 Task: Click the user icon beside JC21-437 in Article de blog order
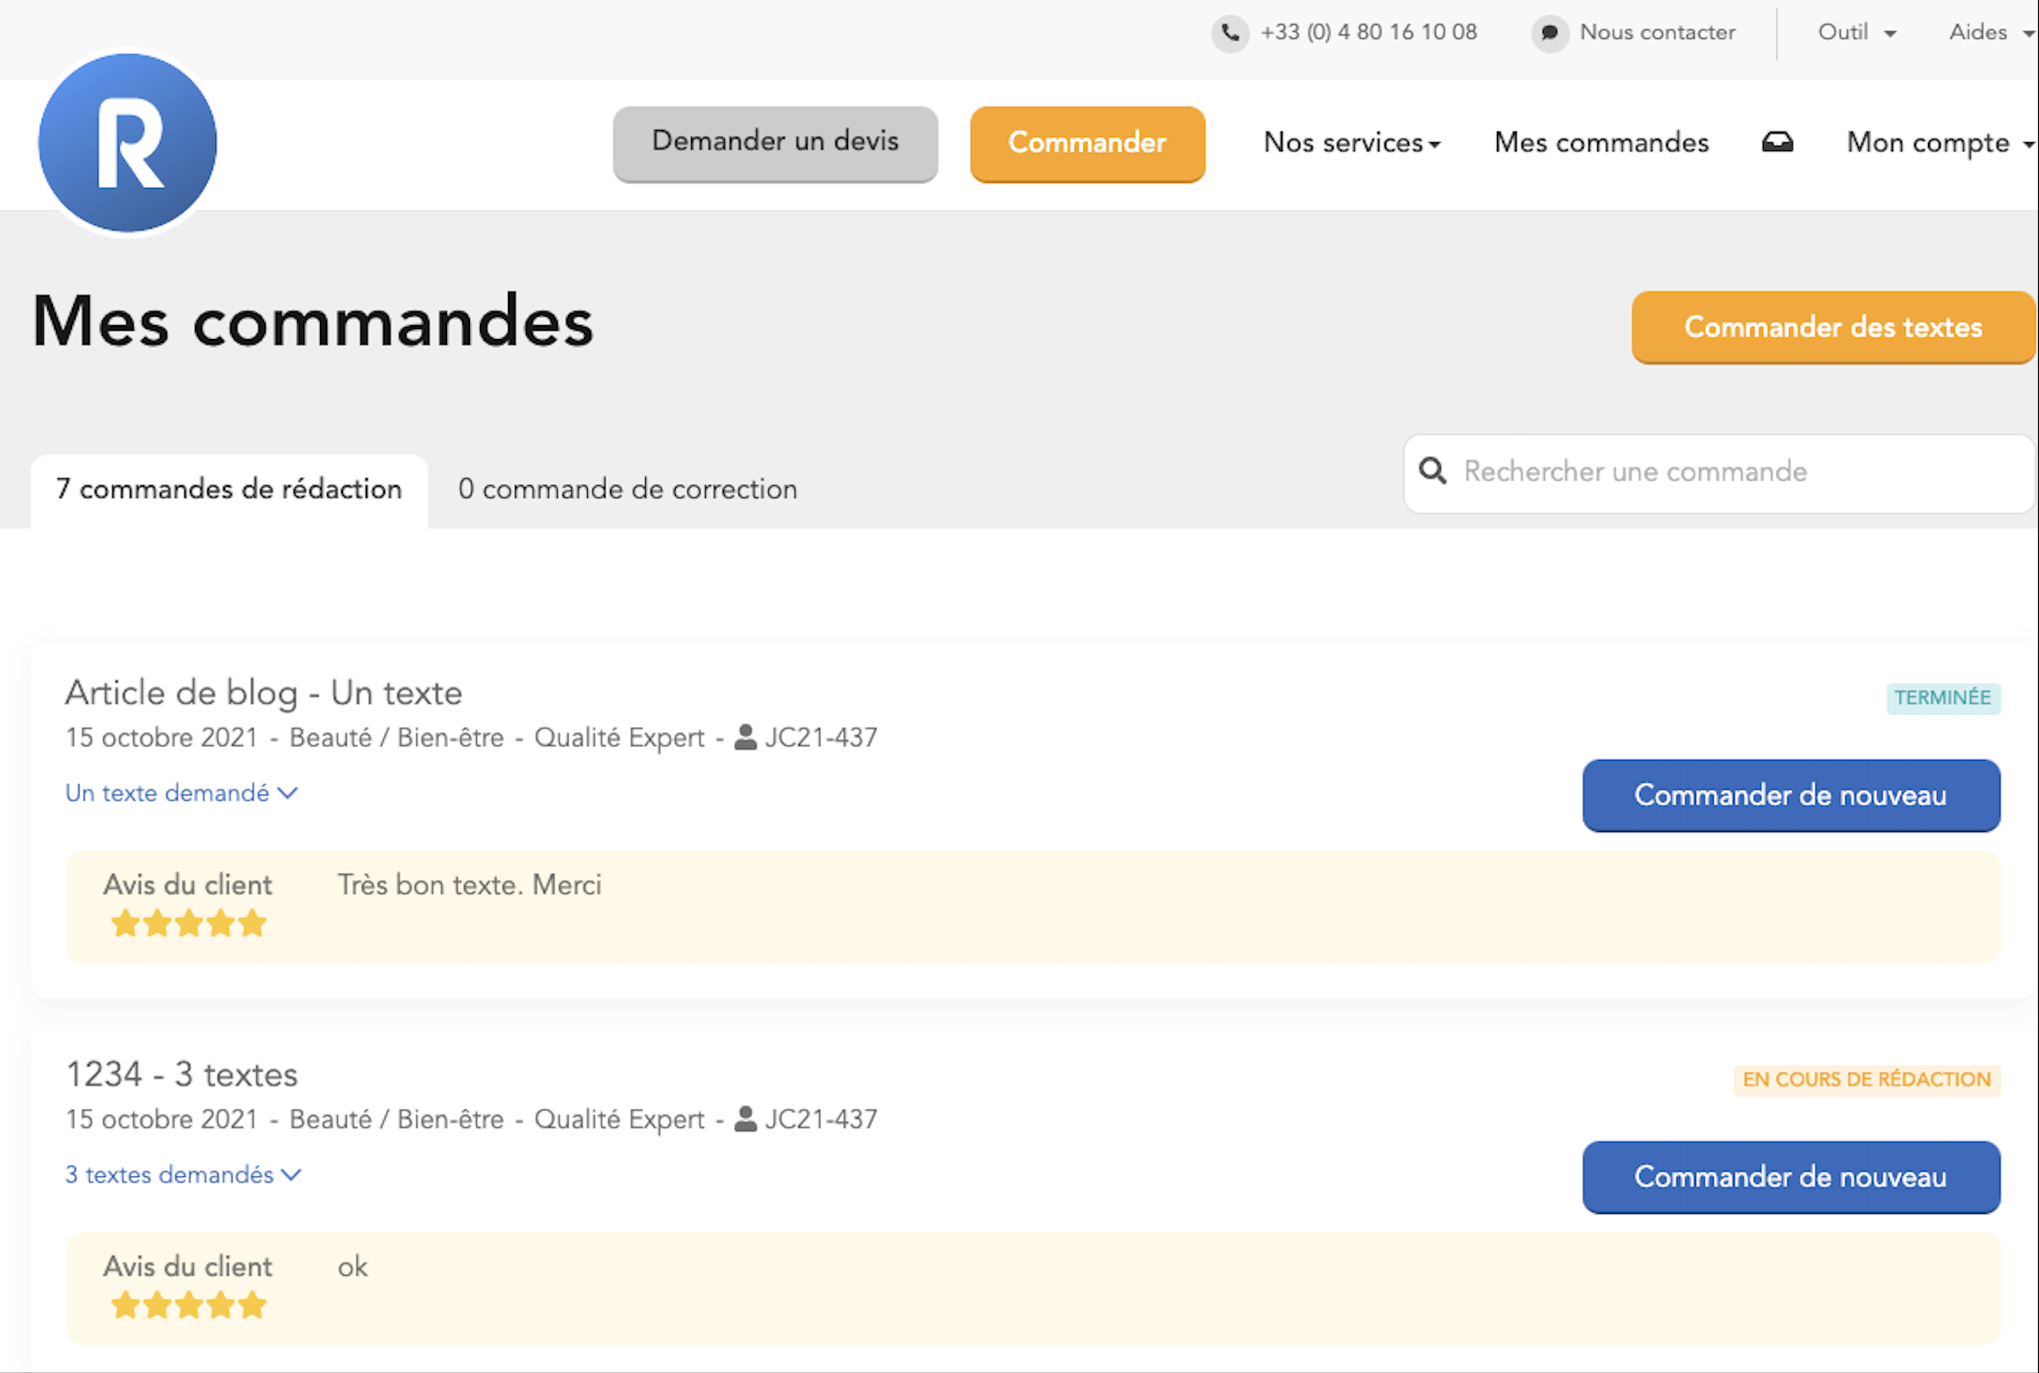[x=745, y=737]
